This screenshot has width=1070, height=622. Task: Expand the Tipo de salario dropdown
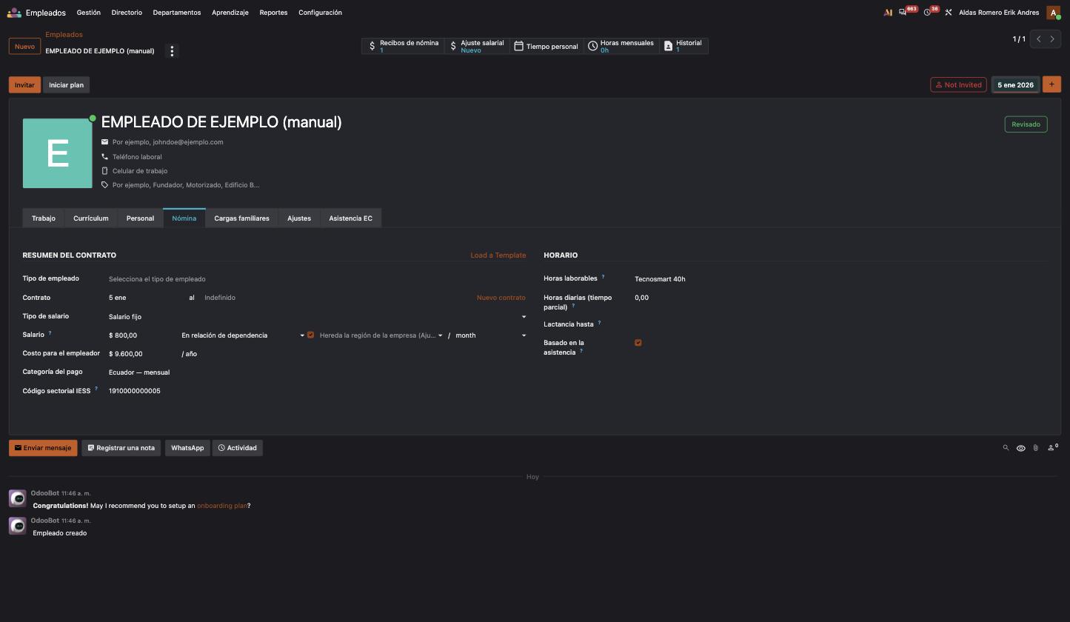click(x=524, y=317)
